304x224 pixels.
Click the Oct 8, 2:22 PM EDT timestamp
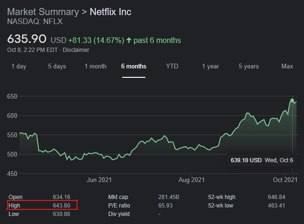pos(33,50)
